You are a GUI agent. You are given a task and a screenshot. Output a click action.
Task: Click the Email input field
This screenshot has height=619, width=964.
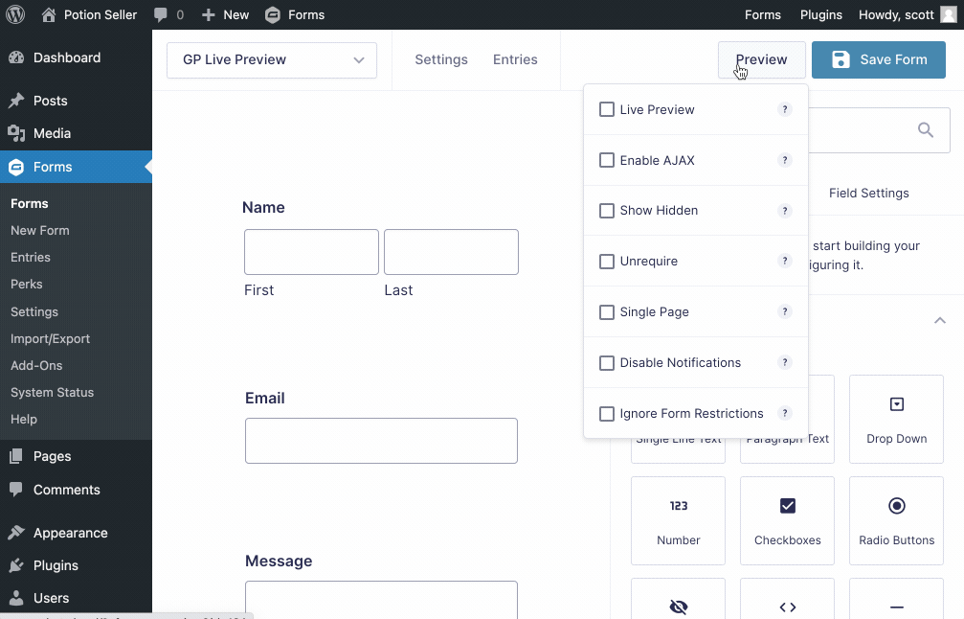[x=381, y=441]
